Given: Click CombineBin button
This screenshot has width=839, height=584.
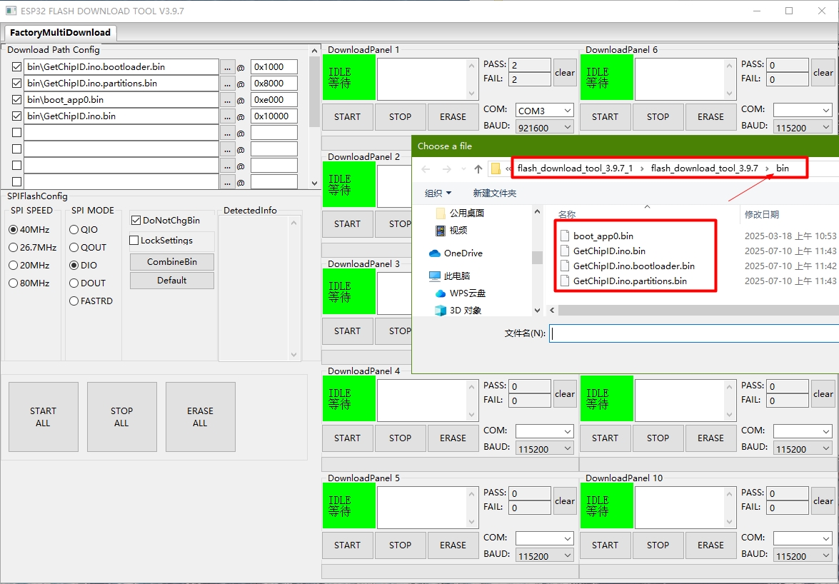Looking at the screenshot, I should click(x=172, y=262).
